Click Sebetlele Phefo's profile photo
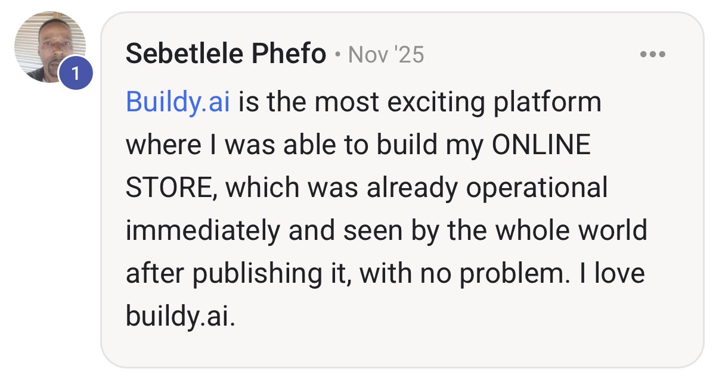Viewport: 719px width, 378px height. (x=50, y=47)
